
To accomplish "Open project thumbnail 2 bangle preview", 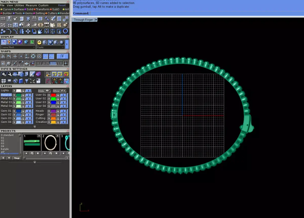I will pos(50,143).
